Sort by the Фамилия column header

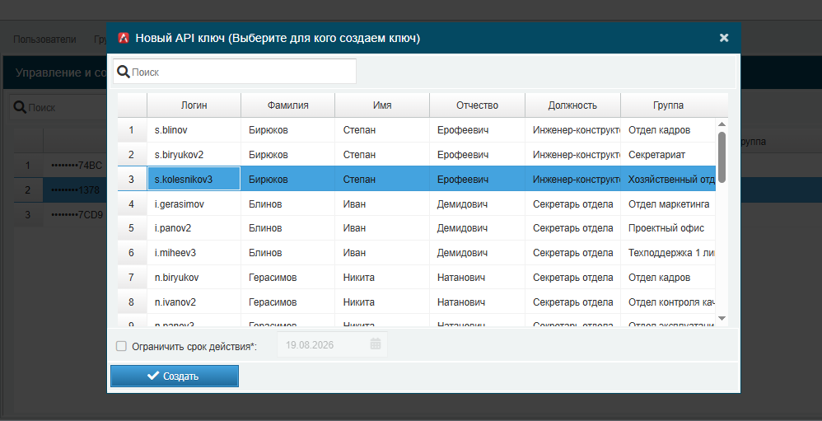(x=287, y=105)
